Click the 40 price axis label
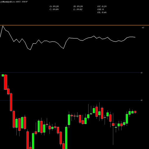149x149 pixels. (142, 100)
